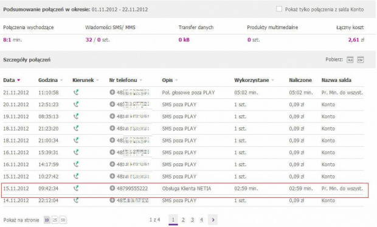Viewport: 377px width, 227px height.
Task: Expand the number plus icon in 22:12:04 row
Action: (112, 200)
